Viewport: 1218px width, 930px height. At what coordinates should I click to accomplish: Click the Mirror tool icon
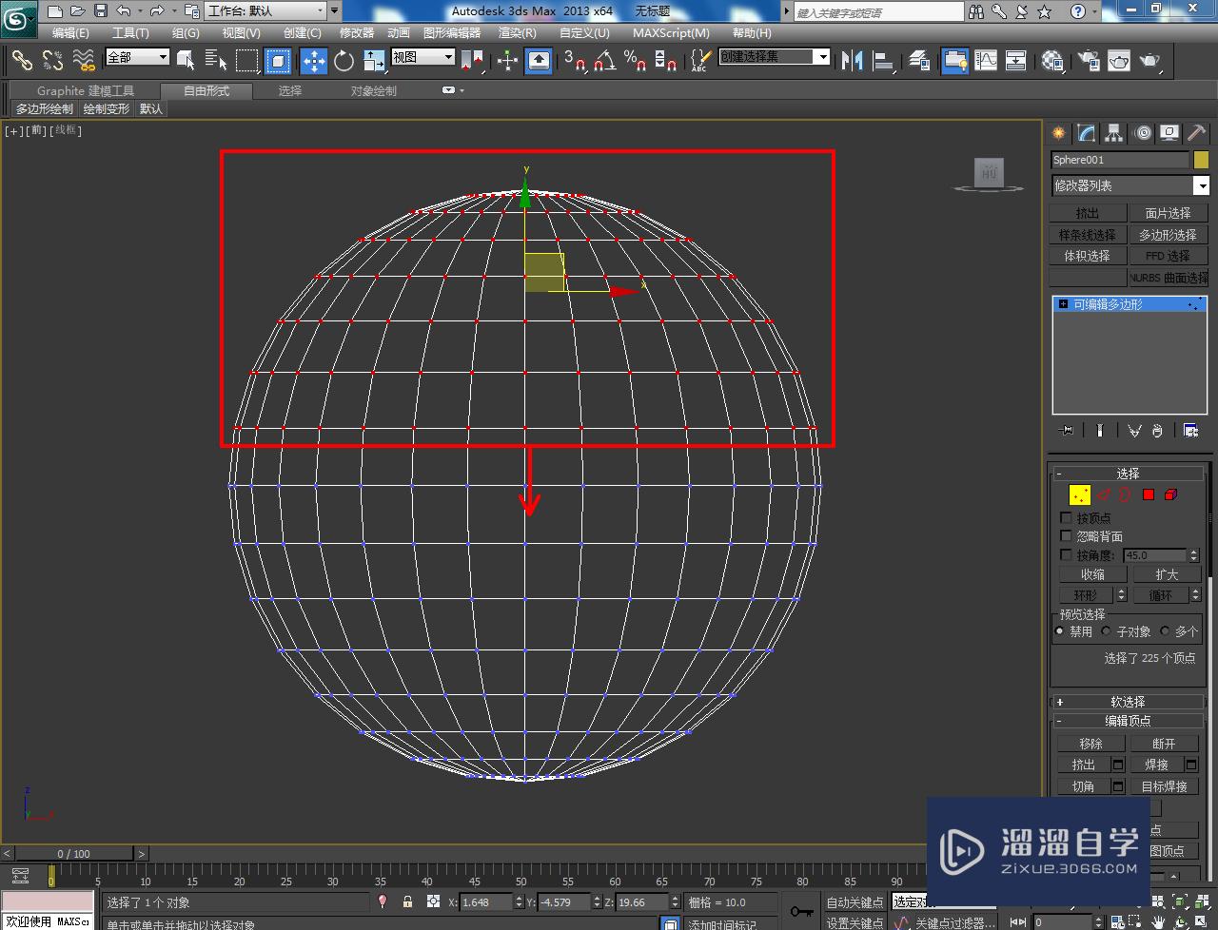[x=852, y=61]
